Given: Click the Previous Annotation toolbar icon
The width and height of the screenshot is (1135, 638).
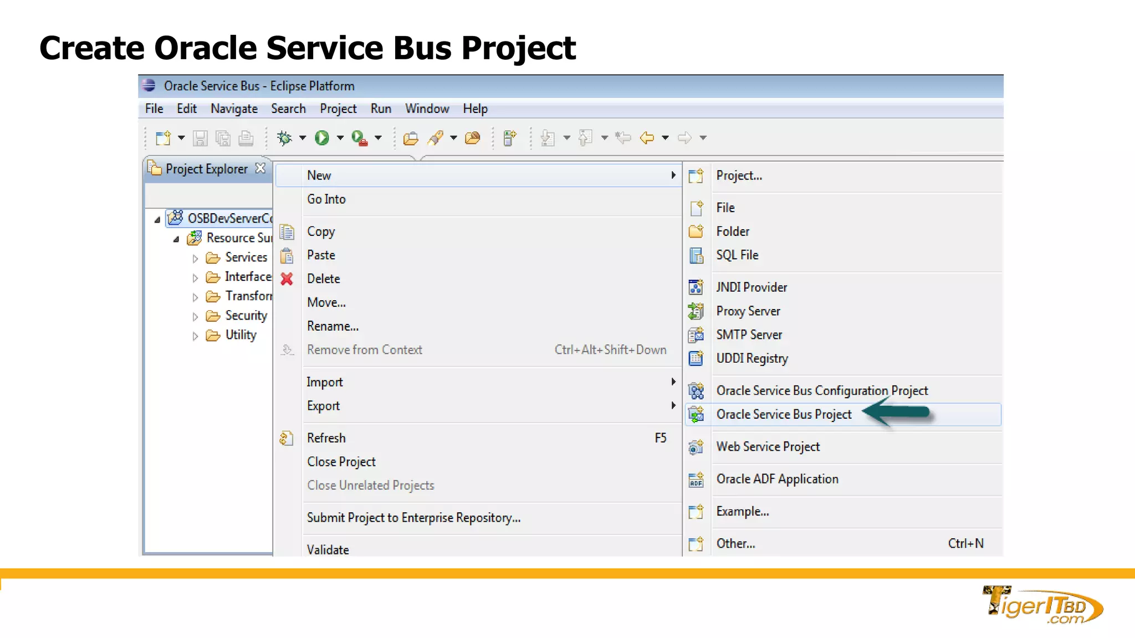Looking at the screenshot, I should pos(585,138).
